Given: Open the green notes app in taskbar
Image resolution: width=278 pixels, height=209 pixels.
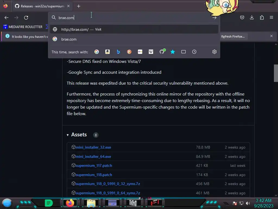Looking at the screenshot, I should tap(49, 203).
